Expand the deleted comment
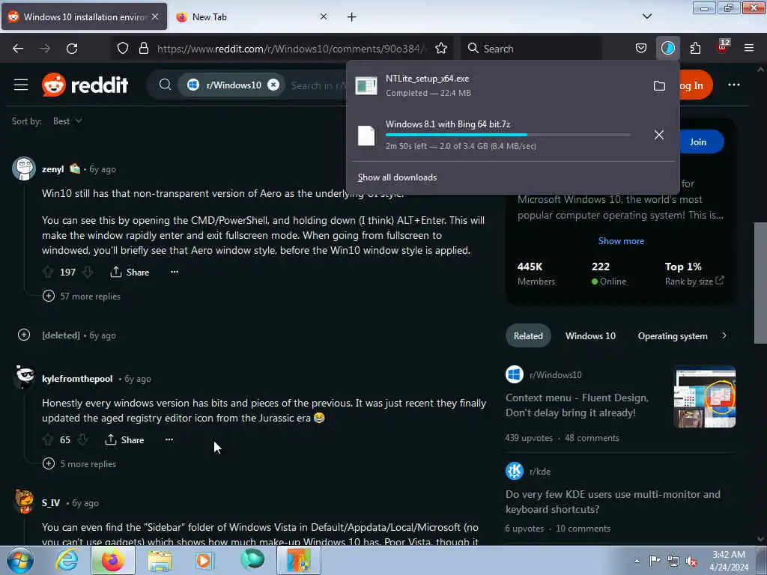767x575 pixels. coord(24,335)
